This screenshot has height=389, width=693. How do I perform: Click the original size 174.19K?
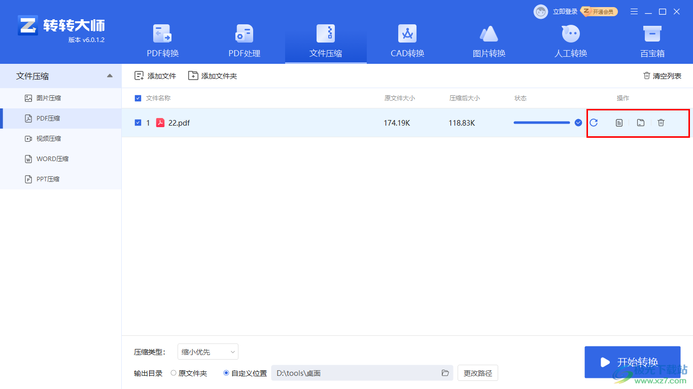397,123
